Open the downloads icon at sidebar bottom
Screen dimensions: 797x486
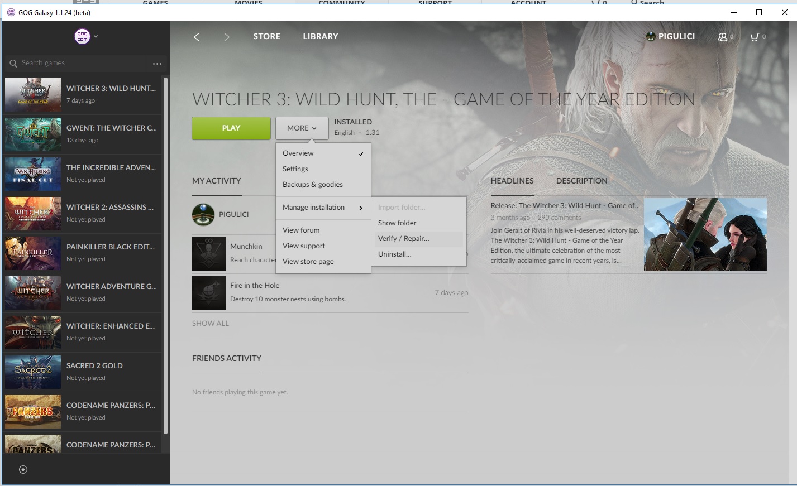pos(23,469)
